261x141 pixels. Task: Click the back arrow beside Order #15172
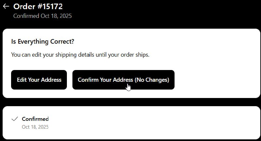(x=6, y=7)
